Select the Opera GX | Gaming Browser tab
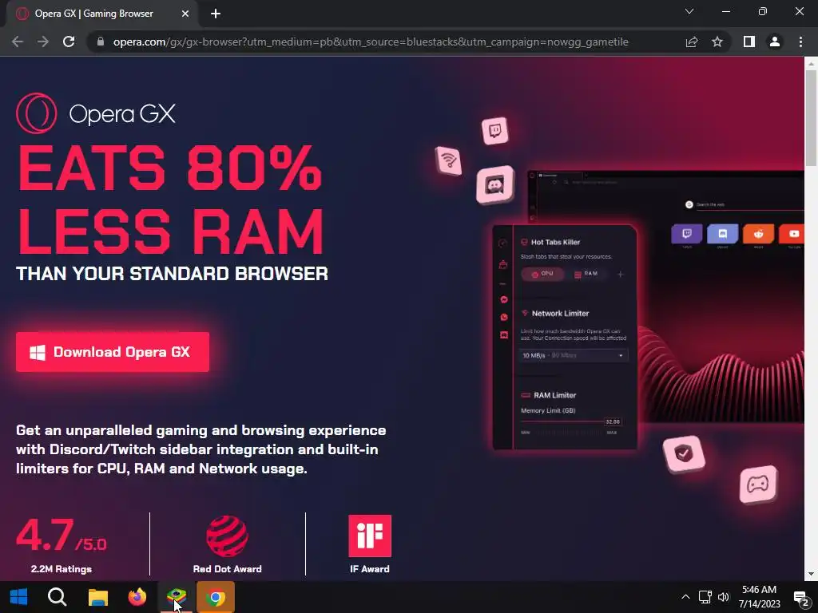This screenshot has width=818, height=613. tap(101, 14)
